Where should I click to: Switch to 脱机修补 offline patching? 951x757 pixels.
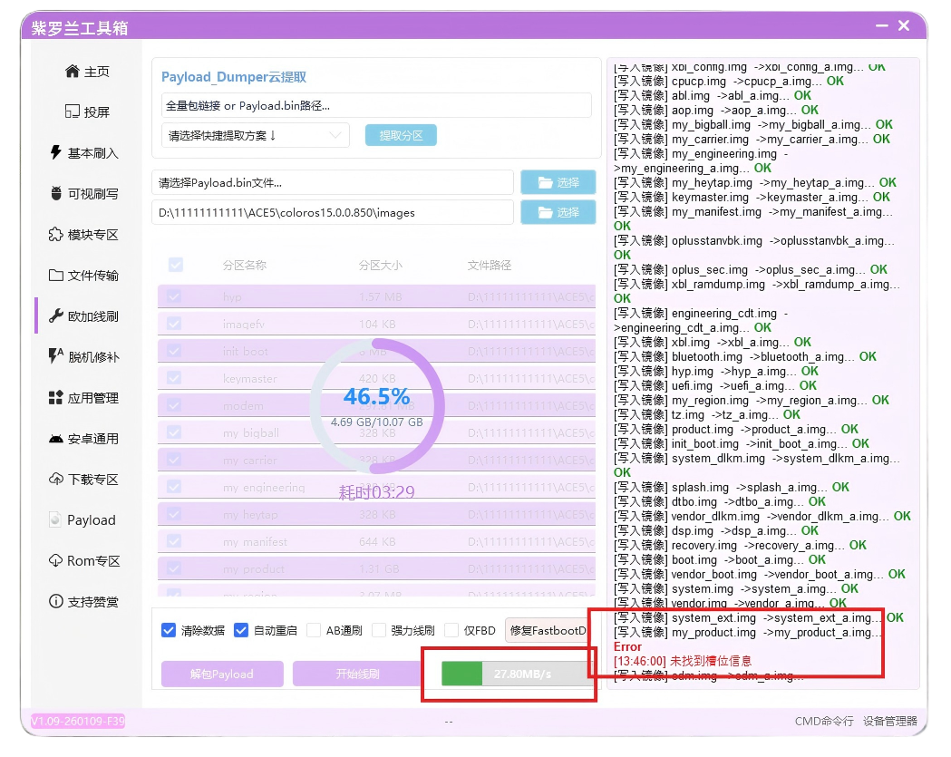click(x=84, y=357)
